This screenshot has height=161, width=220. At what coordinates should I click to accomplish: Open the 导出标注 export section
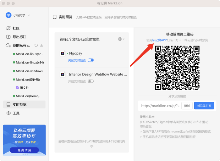tap(19, 37)
